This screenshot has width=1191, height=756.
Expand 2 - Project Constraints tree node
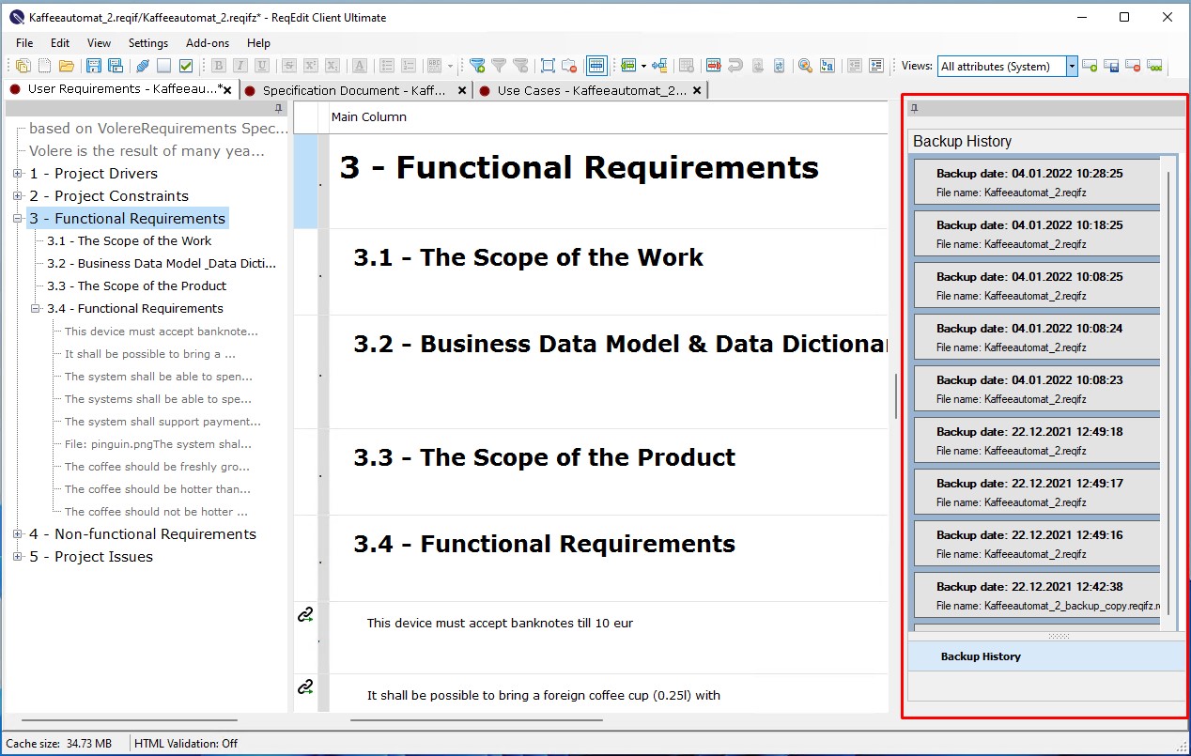click(17, 196)
